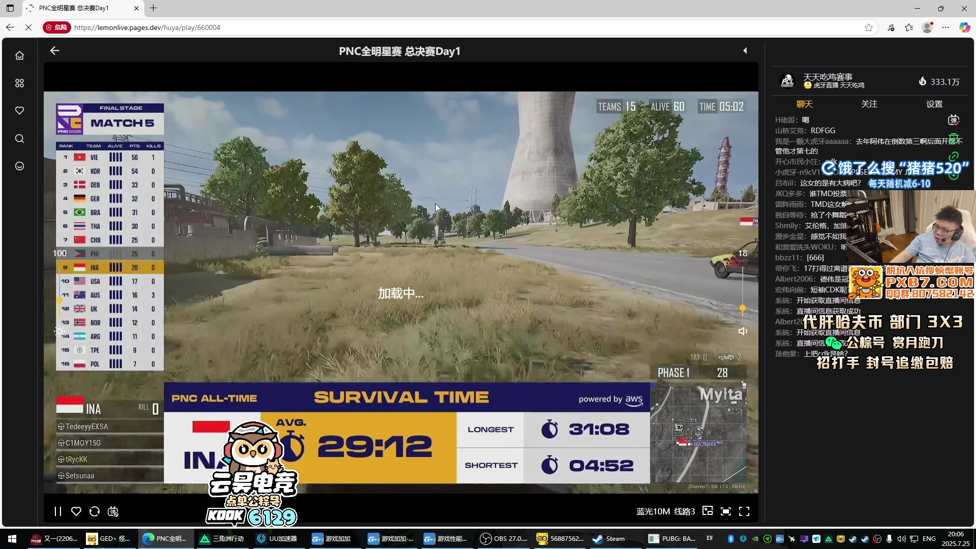
Task: Click the smiley face sidebar icon
Action: (x=19, y=166)
